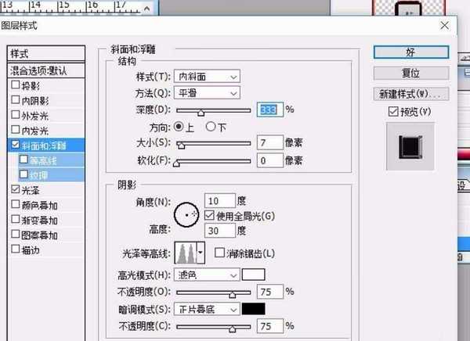470x341 pixels.
Task: Uncheck the 预览 preview checkbox
Action: (393, 112)
